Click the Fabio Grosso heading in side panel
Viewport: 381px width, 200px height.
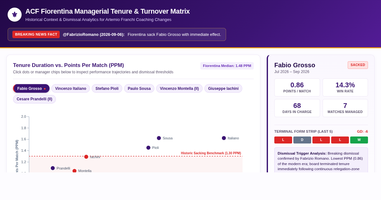pos(295,65)
